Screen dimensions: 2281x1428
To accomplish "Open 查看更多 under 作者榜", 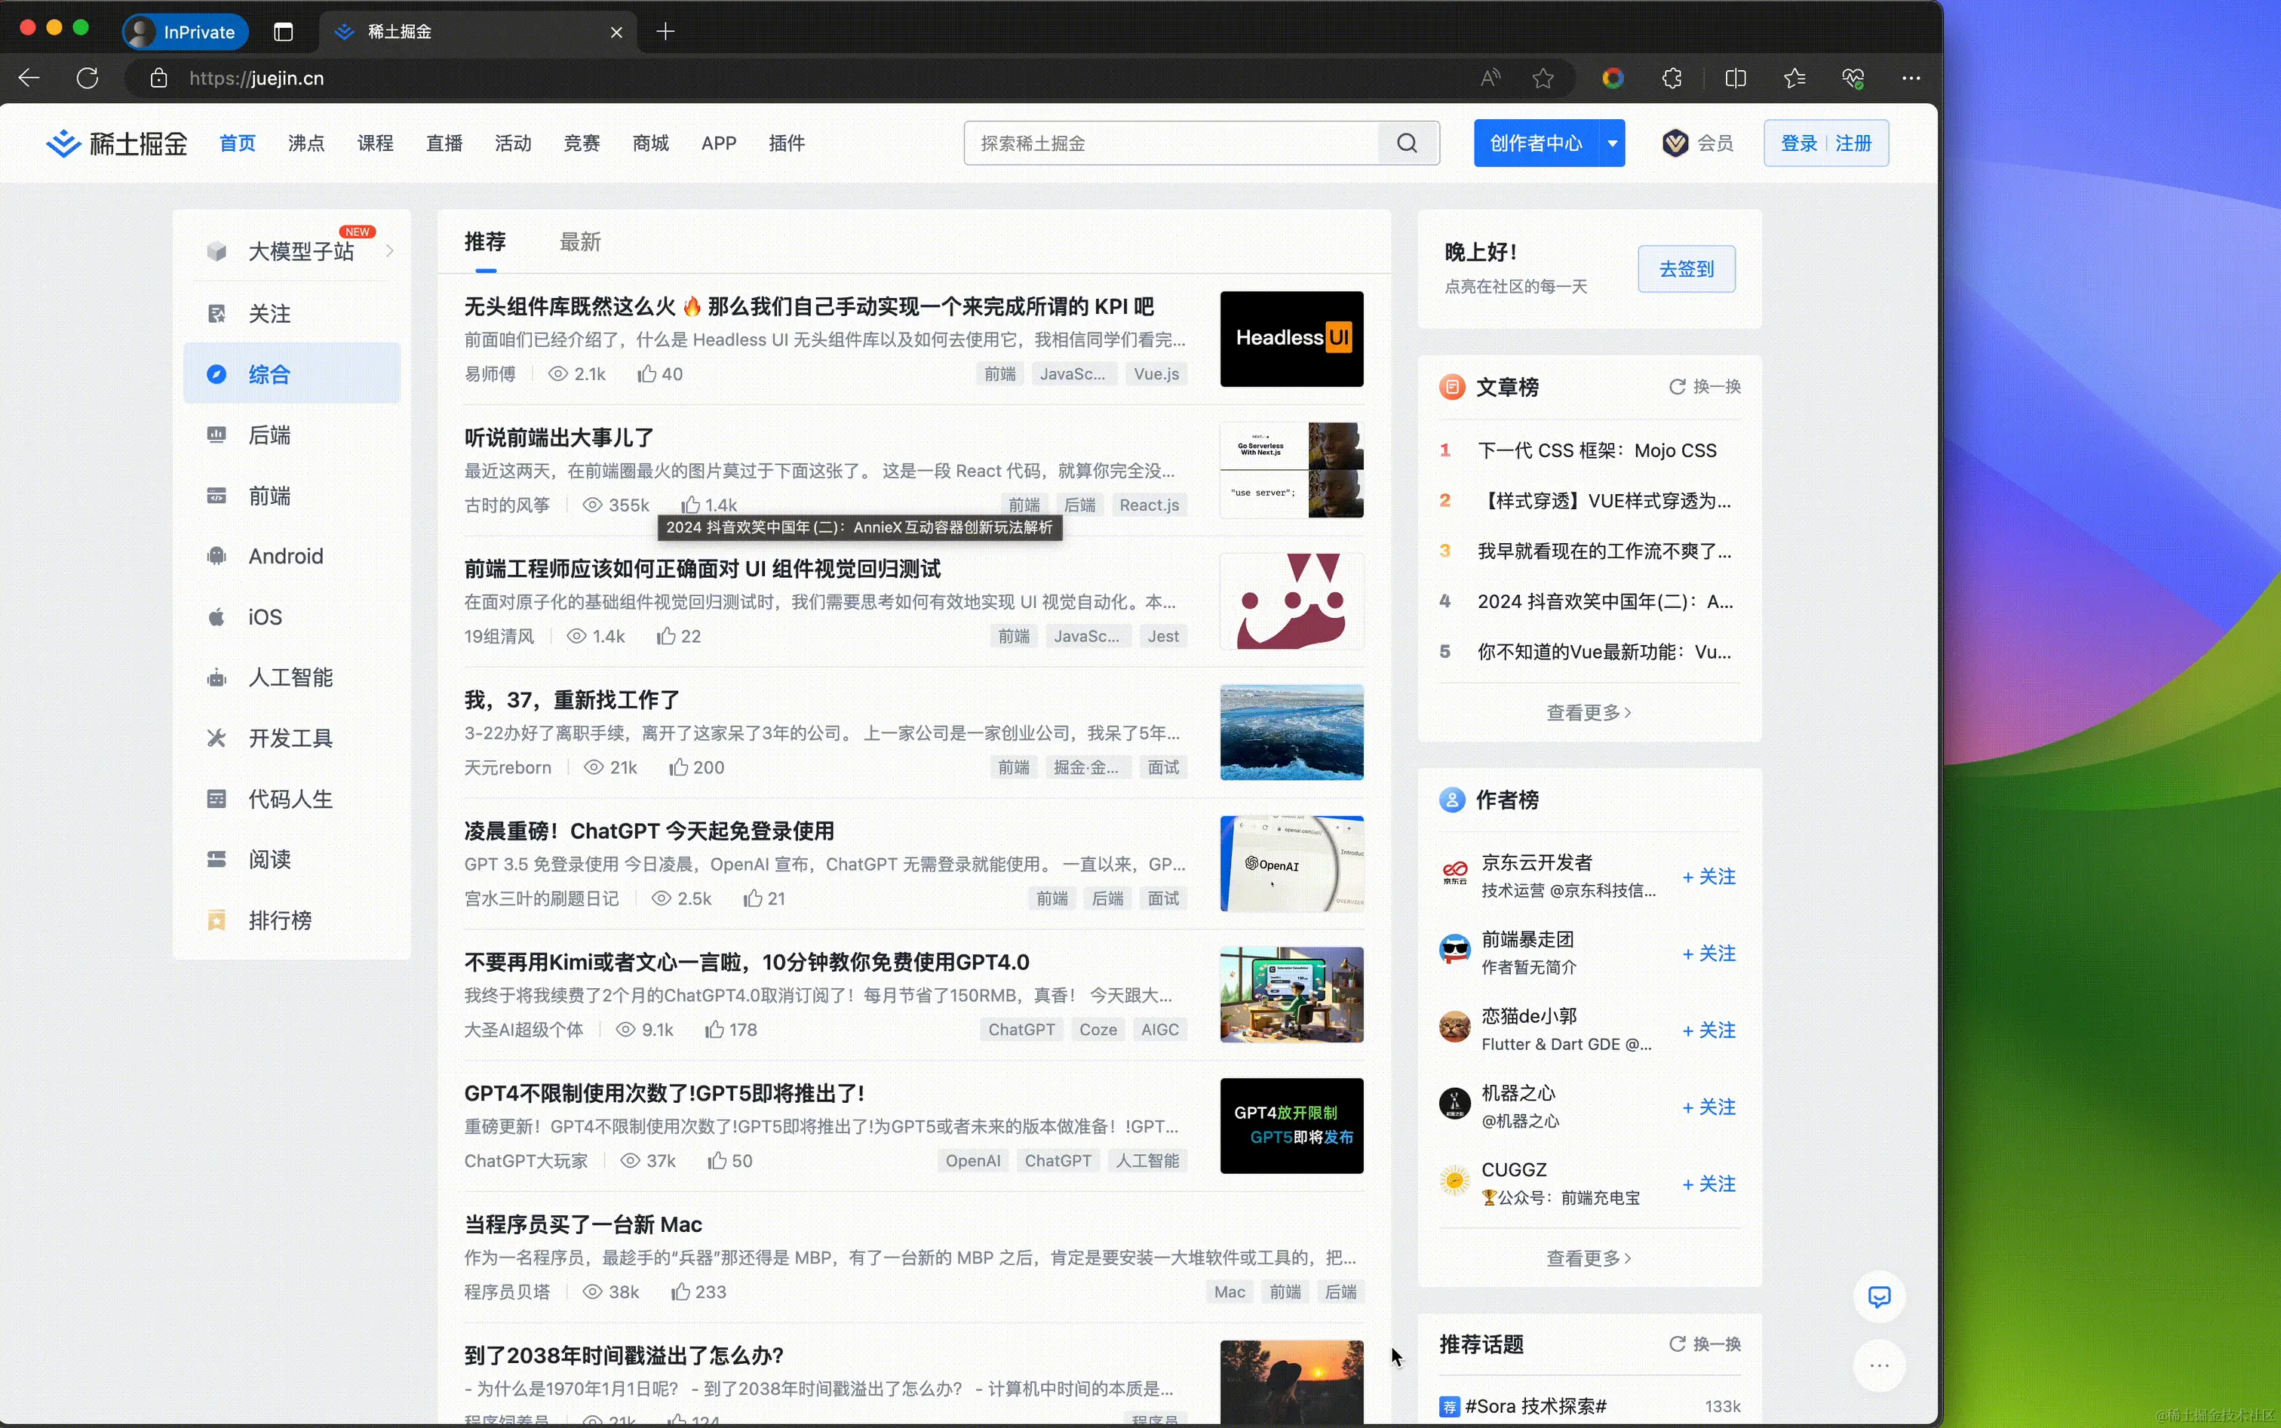I will click(x=1589, y=1259).
